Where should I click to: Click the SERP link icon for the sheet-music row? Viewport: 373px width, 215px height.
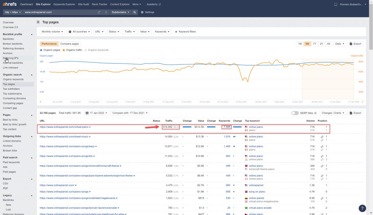pos(322,137)
